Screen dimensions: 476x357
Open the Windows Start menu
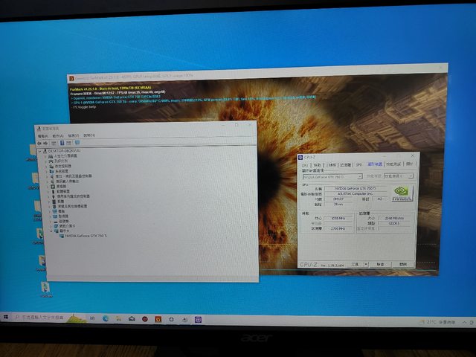(7, 318)
